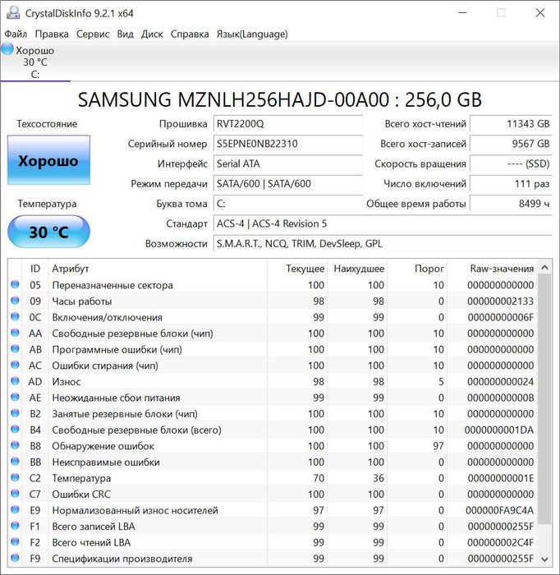Click the status icon for attribute 05

(15, 284)
